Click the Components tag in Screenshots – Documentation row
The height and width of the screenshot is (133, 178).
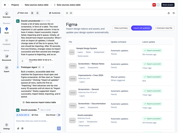[93, 107]
